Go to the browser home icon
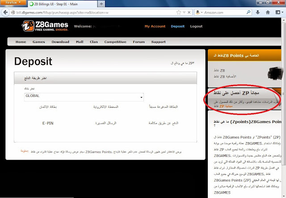The height and width of the screenshot is (198, 286). click(x=268, y=13)
